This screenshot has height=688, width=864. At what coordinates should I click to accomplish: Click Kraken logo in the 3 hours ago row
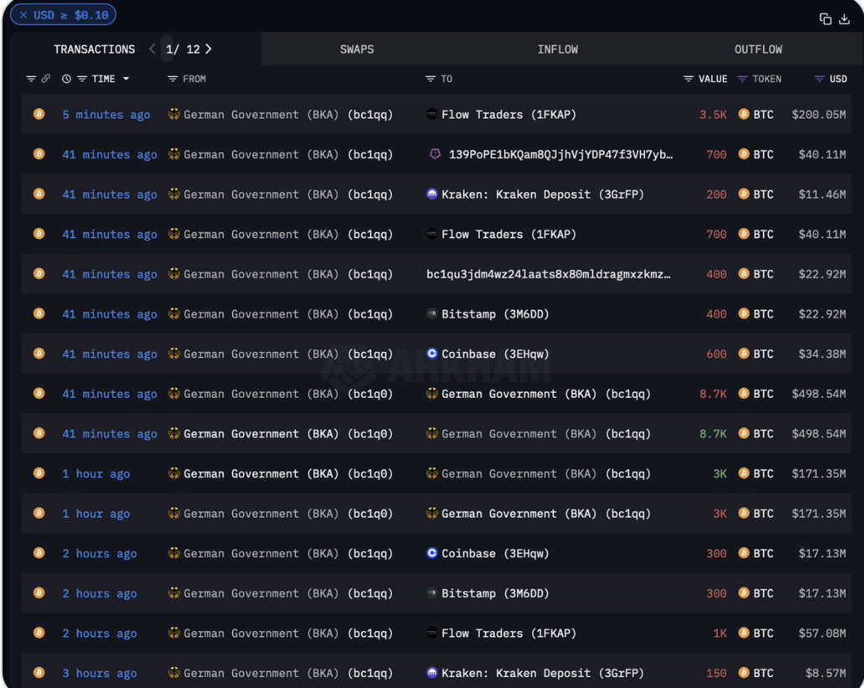432,673
